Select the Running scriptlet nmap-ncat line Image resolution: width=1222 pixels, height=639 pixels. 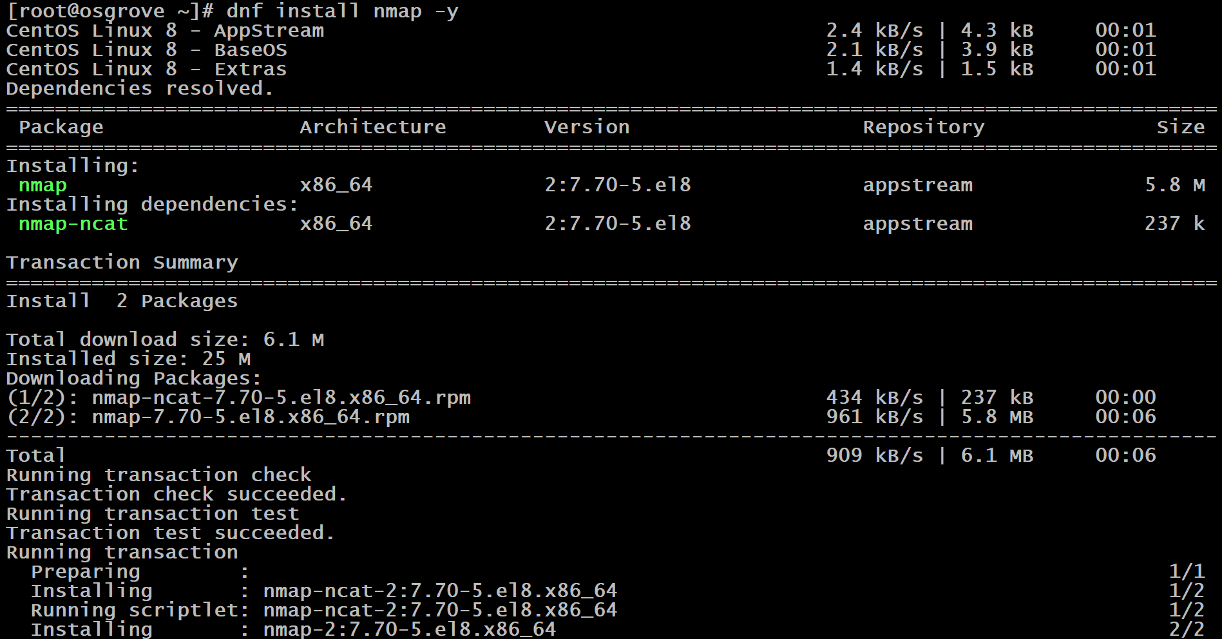[x=309, y=609]
